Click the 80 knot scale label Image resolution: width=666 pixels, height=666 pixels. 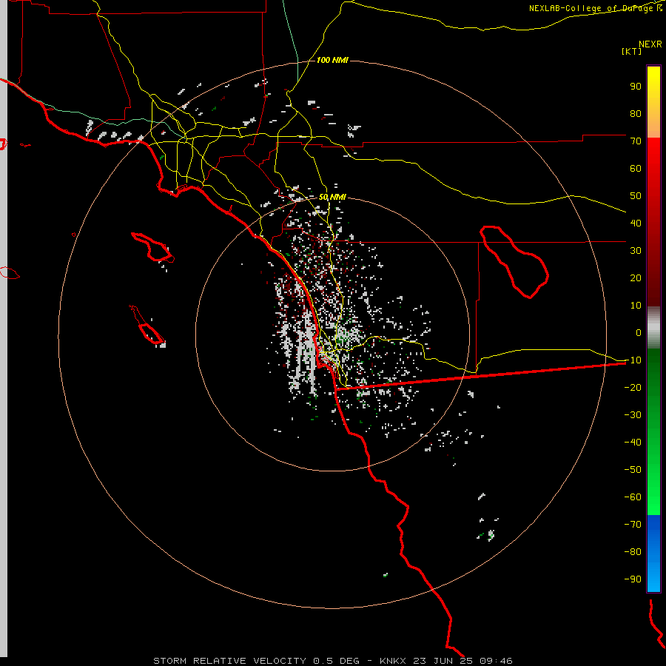(x=636, y=113)
